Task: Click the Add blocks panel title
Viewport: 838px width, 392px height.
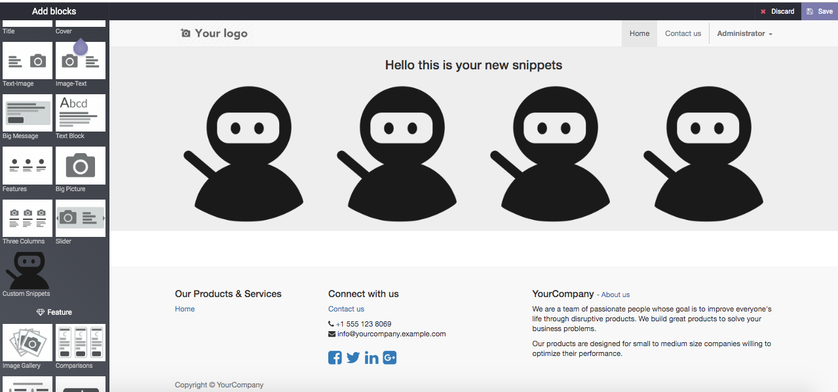Action: coord(54,11)
